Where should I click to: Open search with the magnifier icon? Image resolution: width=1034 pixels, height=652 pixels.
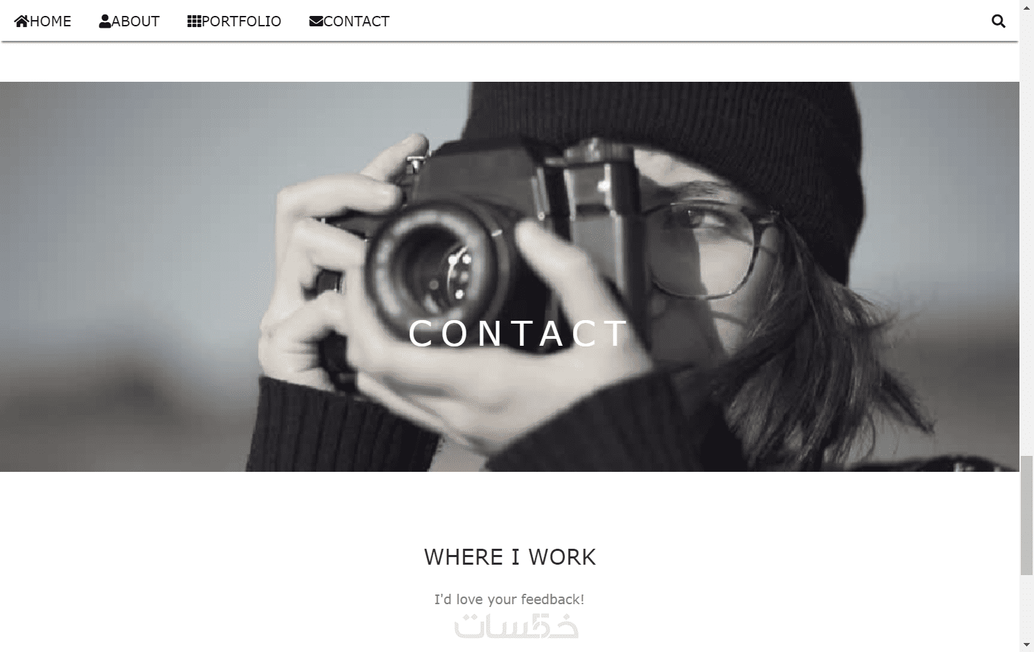tap(998, 21)
